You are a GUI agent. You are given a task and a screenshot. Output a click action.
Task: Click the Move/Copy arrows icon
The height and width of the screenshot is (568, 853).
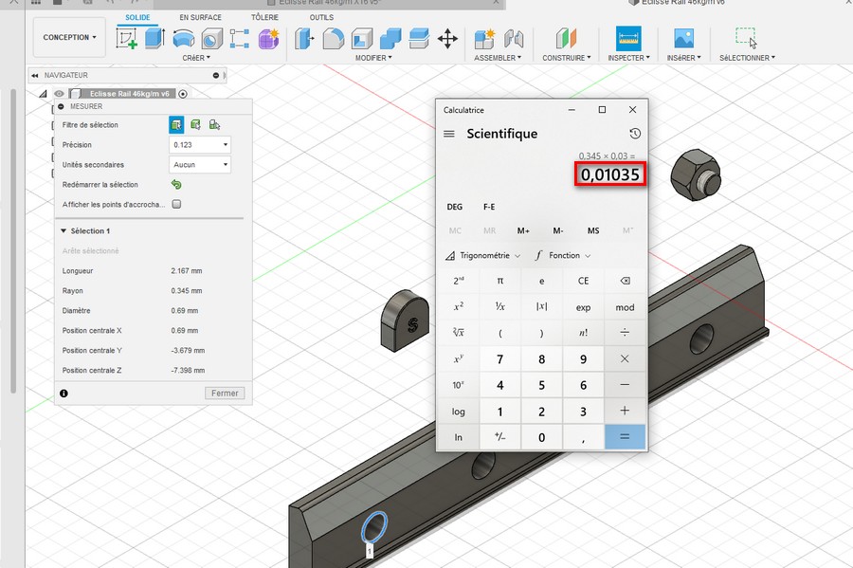(447, 39)
